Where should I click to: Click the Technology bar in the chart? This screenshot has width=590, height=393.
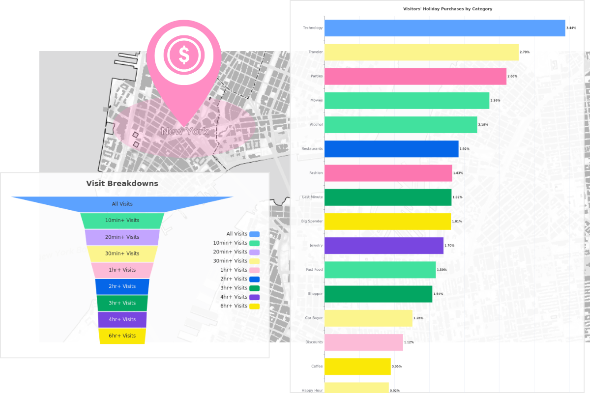click(x=444, y=28)
